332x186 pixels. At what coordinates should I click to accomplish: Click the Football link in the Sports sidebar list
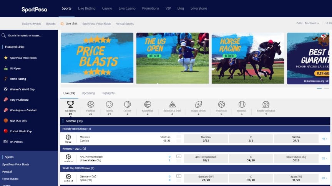coord(7,172)
